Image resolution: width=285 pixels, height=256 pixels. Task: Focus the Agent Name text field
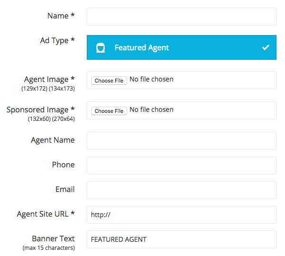[182, 141]
